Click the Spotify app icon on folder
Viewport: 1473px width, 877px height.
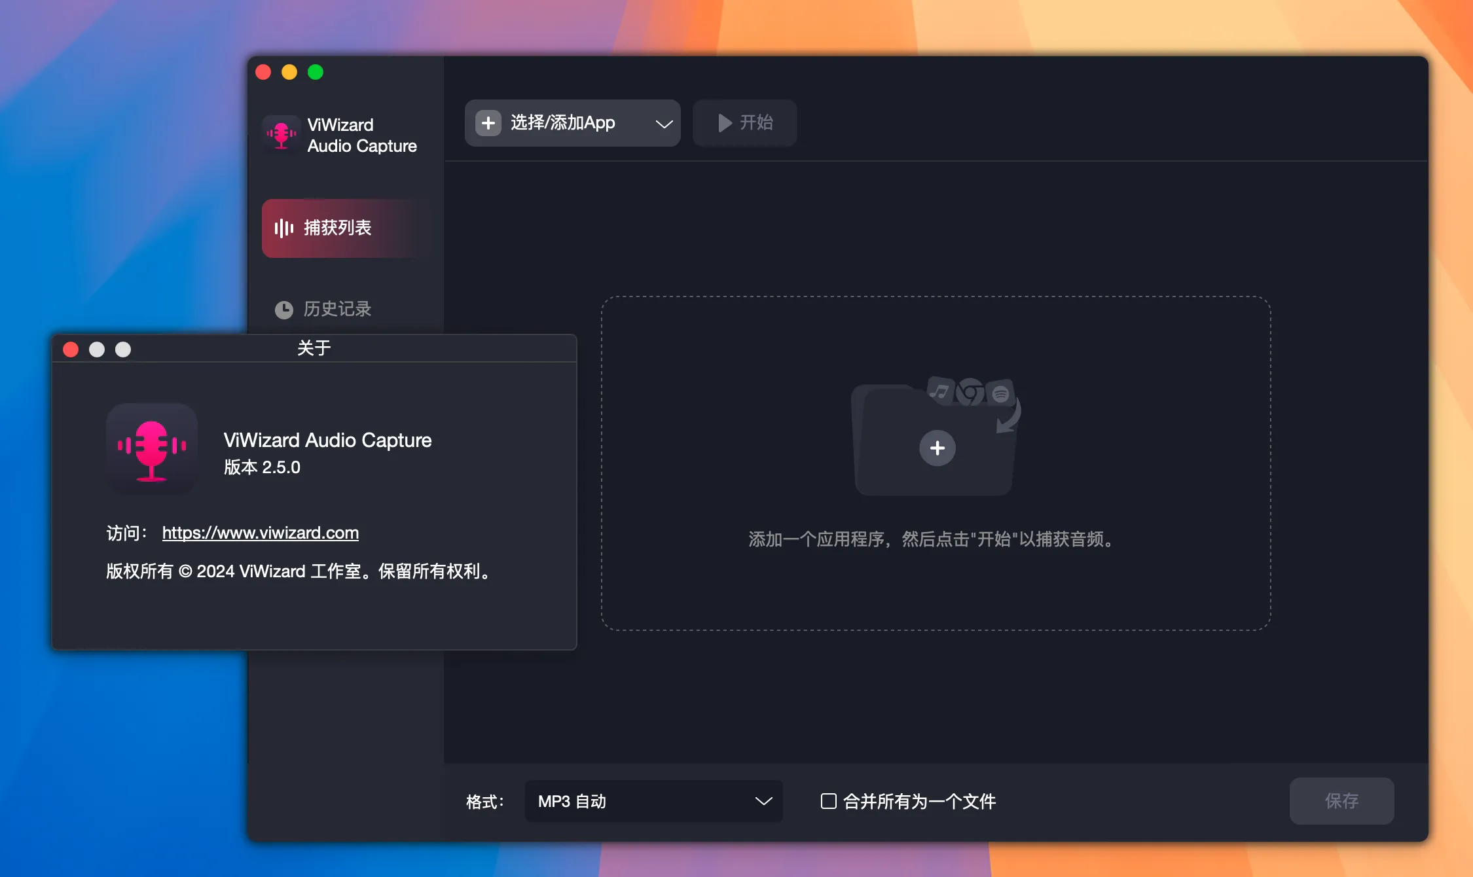1000,393
